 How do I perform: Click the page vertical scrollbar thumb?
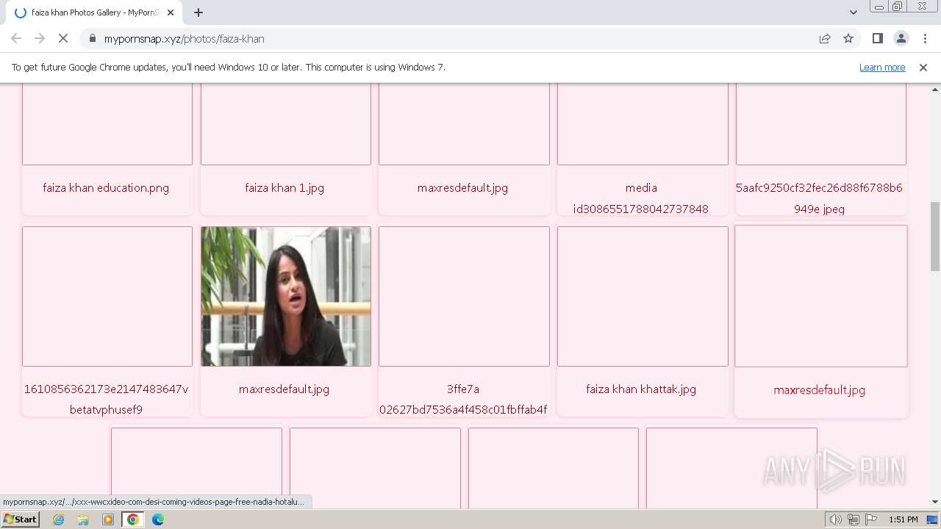pos(935,236)
